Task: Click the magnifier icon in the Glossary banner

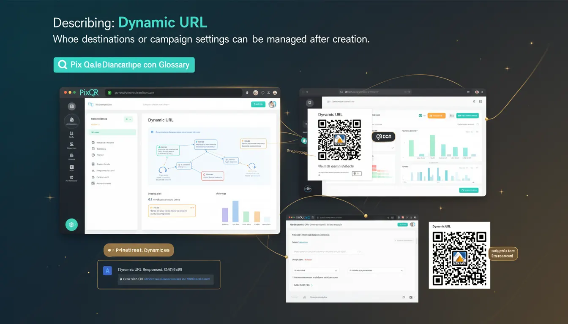Action: click(x=63, y=65)
